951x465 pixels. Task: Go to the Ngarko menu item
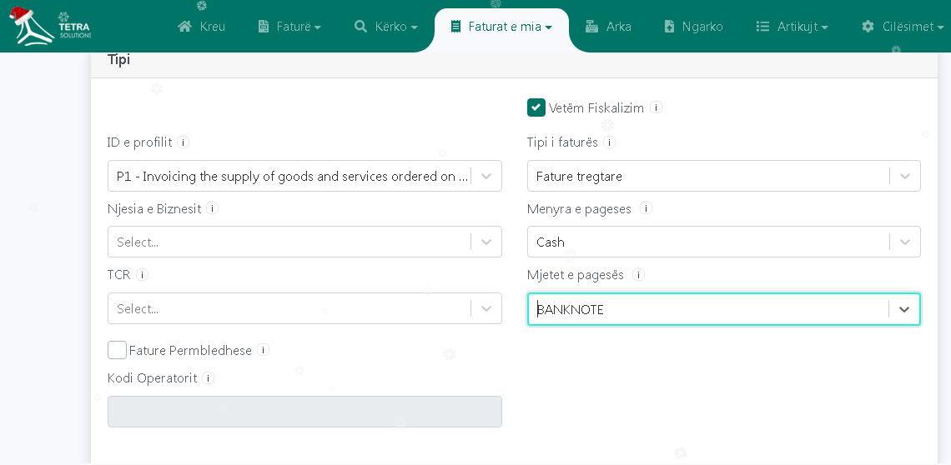[x=694, y=27]
